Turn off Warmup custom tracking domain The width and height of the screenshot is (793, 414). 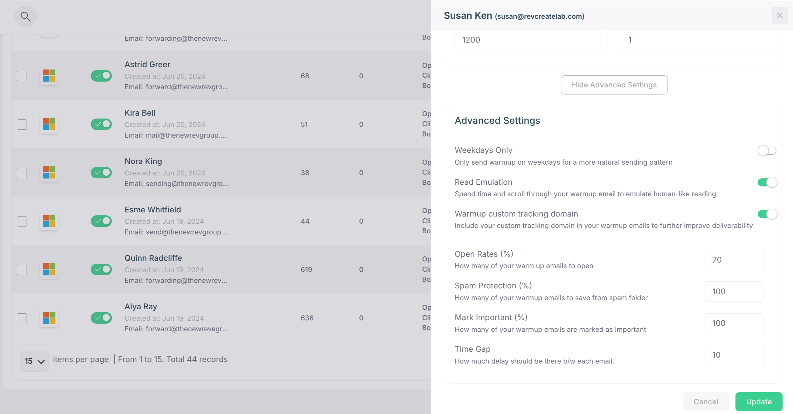click(767, 214)
